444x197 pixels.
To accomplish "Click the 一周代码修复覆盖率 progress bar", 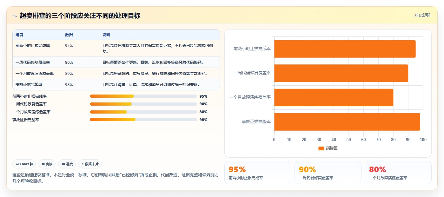I will pyautogui.click(x=143, y=104).
